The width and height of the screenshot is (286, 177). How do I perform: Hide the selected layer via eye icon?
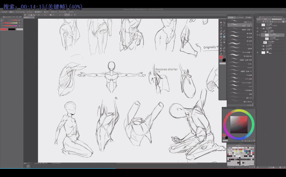point(257,35)
